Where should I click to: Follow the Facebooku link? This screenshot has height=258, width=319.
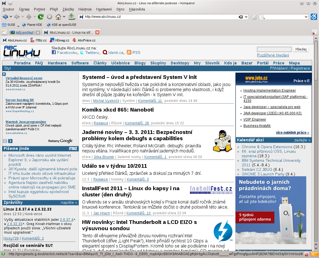(67, 53)
